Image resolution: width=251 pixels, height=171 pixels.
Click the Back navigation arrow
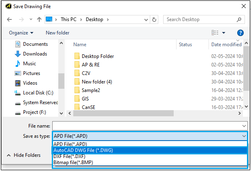coord(10,19)
